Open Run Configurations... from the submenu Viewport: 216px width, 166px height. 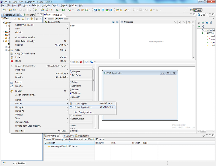92,112
